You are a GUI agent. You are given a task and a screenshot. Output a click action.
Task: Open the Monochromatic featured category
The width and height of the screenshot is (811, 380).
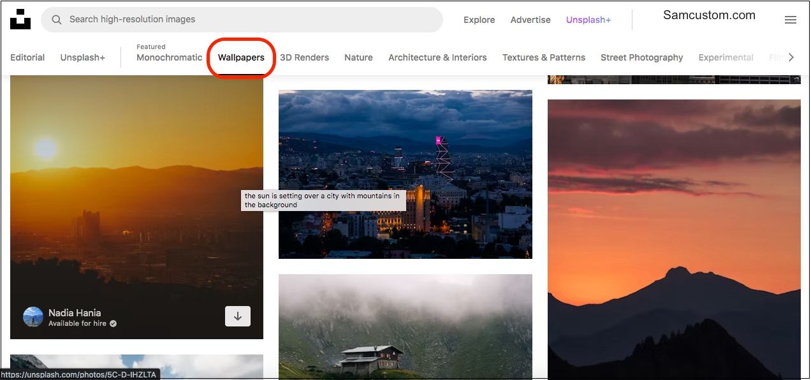click(170, 57)
